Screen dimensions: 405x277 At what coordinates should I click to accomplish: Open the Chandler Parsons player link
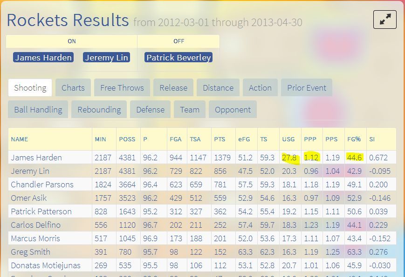(x=42, y=185)
